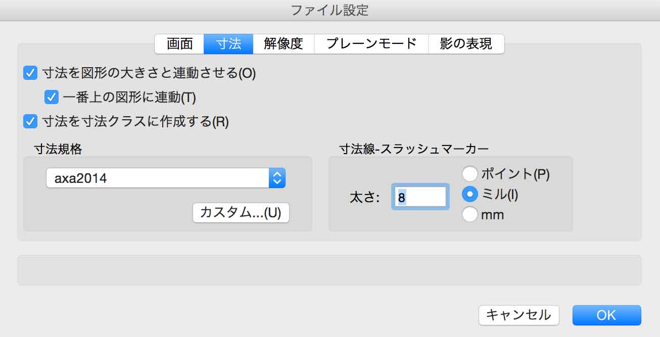Switch to the 画面 tab

point(179,44)
